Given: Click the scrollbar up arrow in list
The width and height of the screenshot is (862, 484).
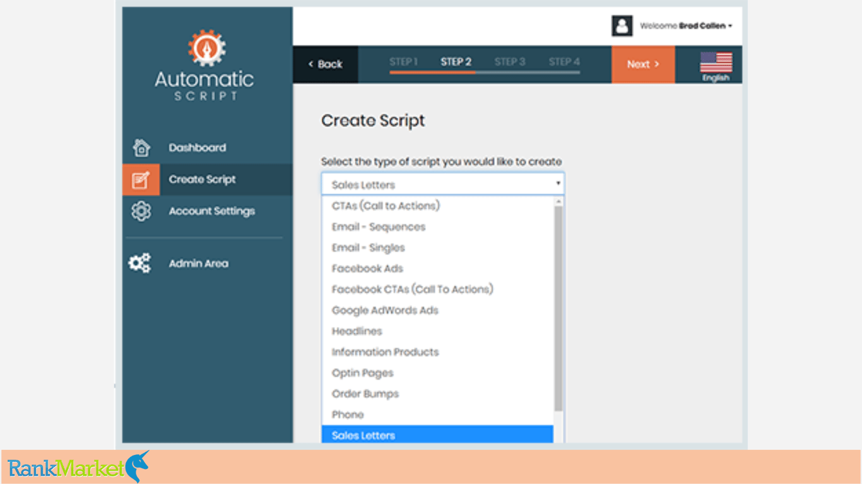Looking at the screenshot, I should 558,201.
